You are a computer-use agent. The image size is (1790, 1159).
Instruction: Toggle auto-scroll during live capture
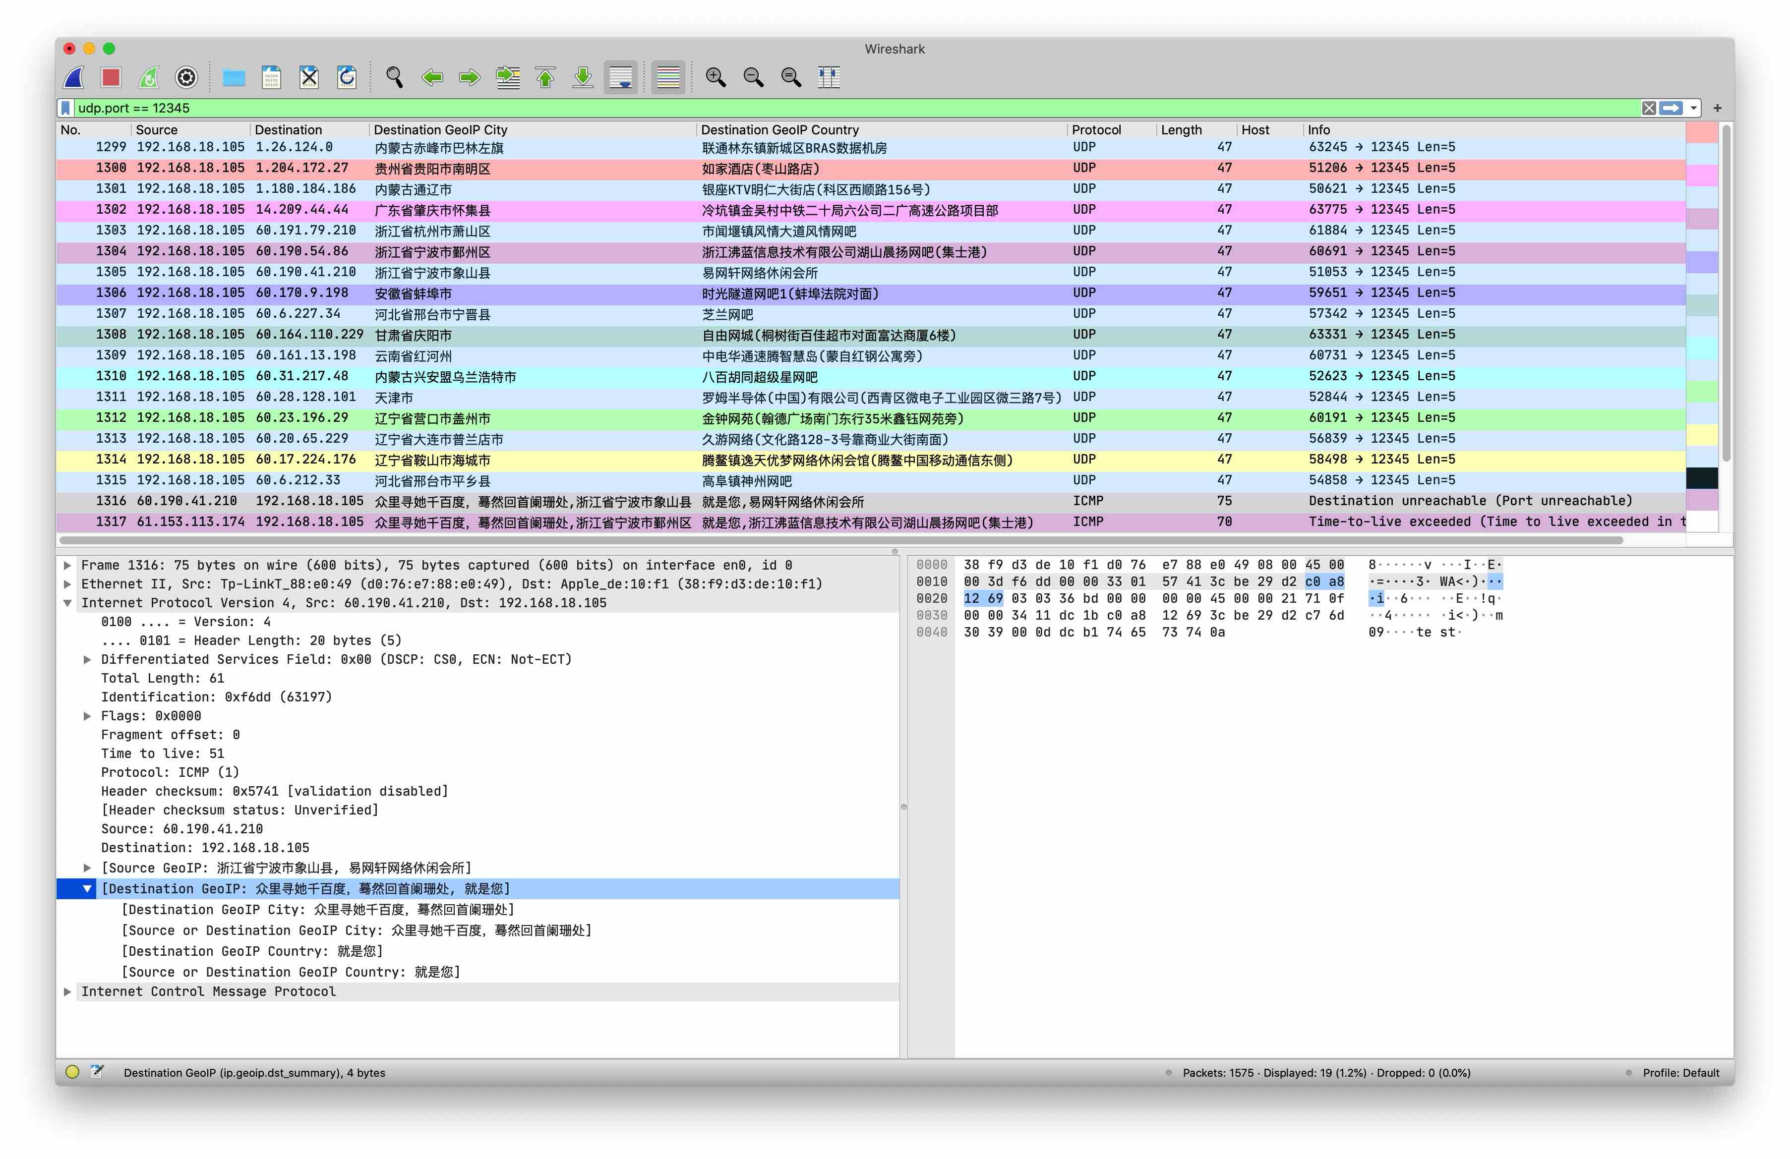click(620, 77)
